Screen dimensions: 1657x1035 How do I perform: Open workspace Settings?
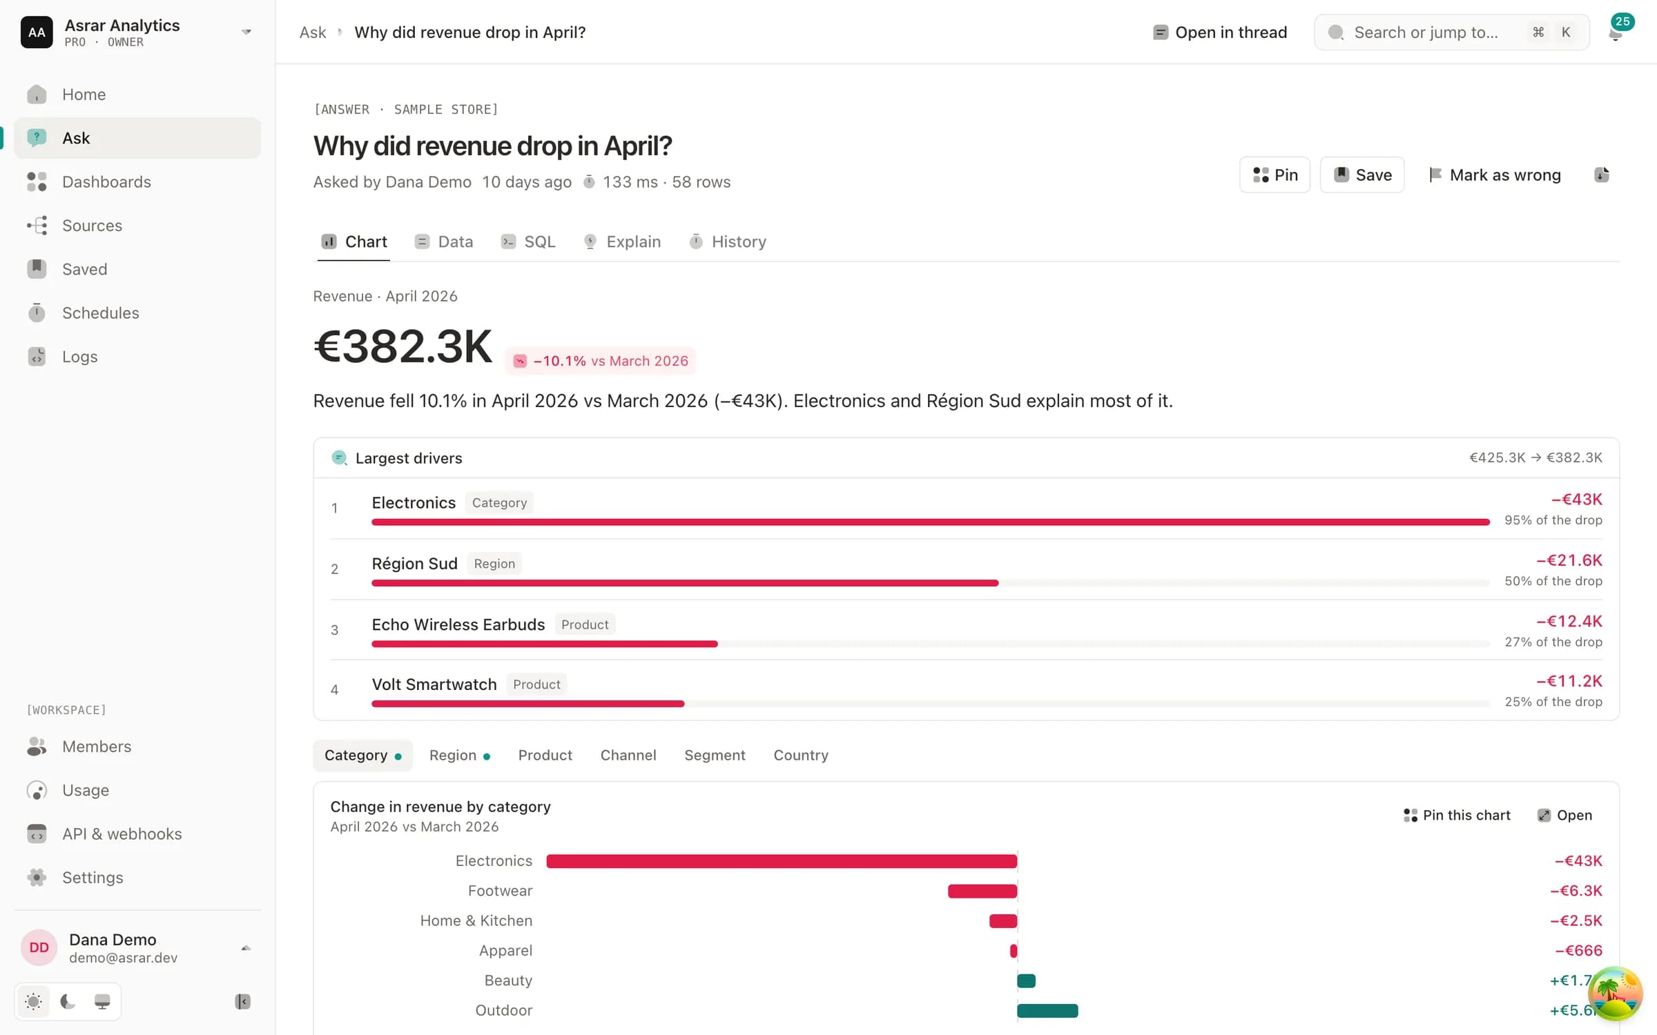[137, 878]
